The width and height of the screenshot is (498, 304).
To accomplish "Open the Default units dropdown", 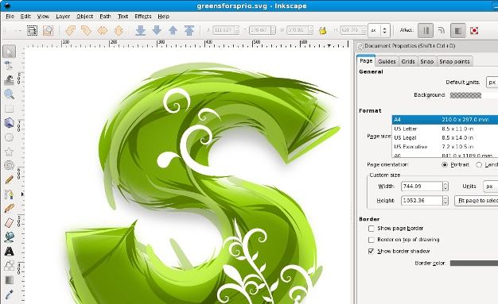I will [x=492, y=82].
